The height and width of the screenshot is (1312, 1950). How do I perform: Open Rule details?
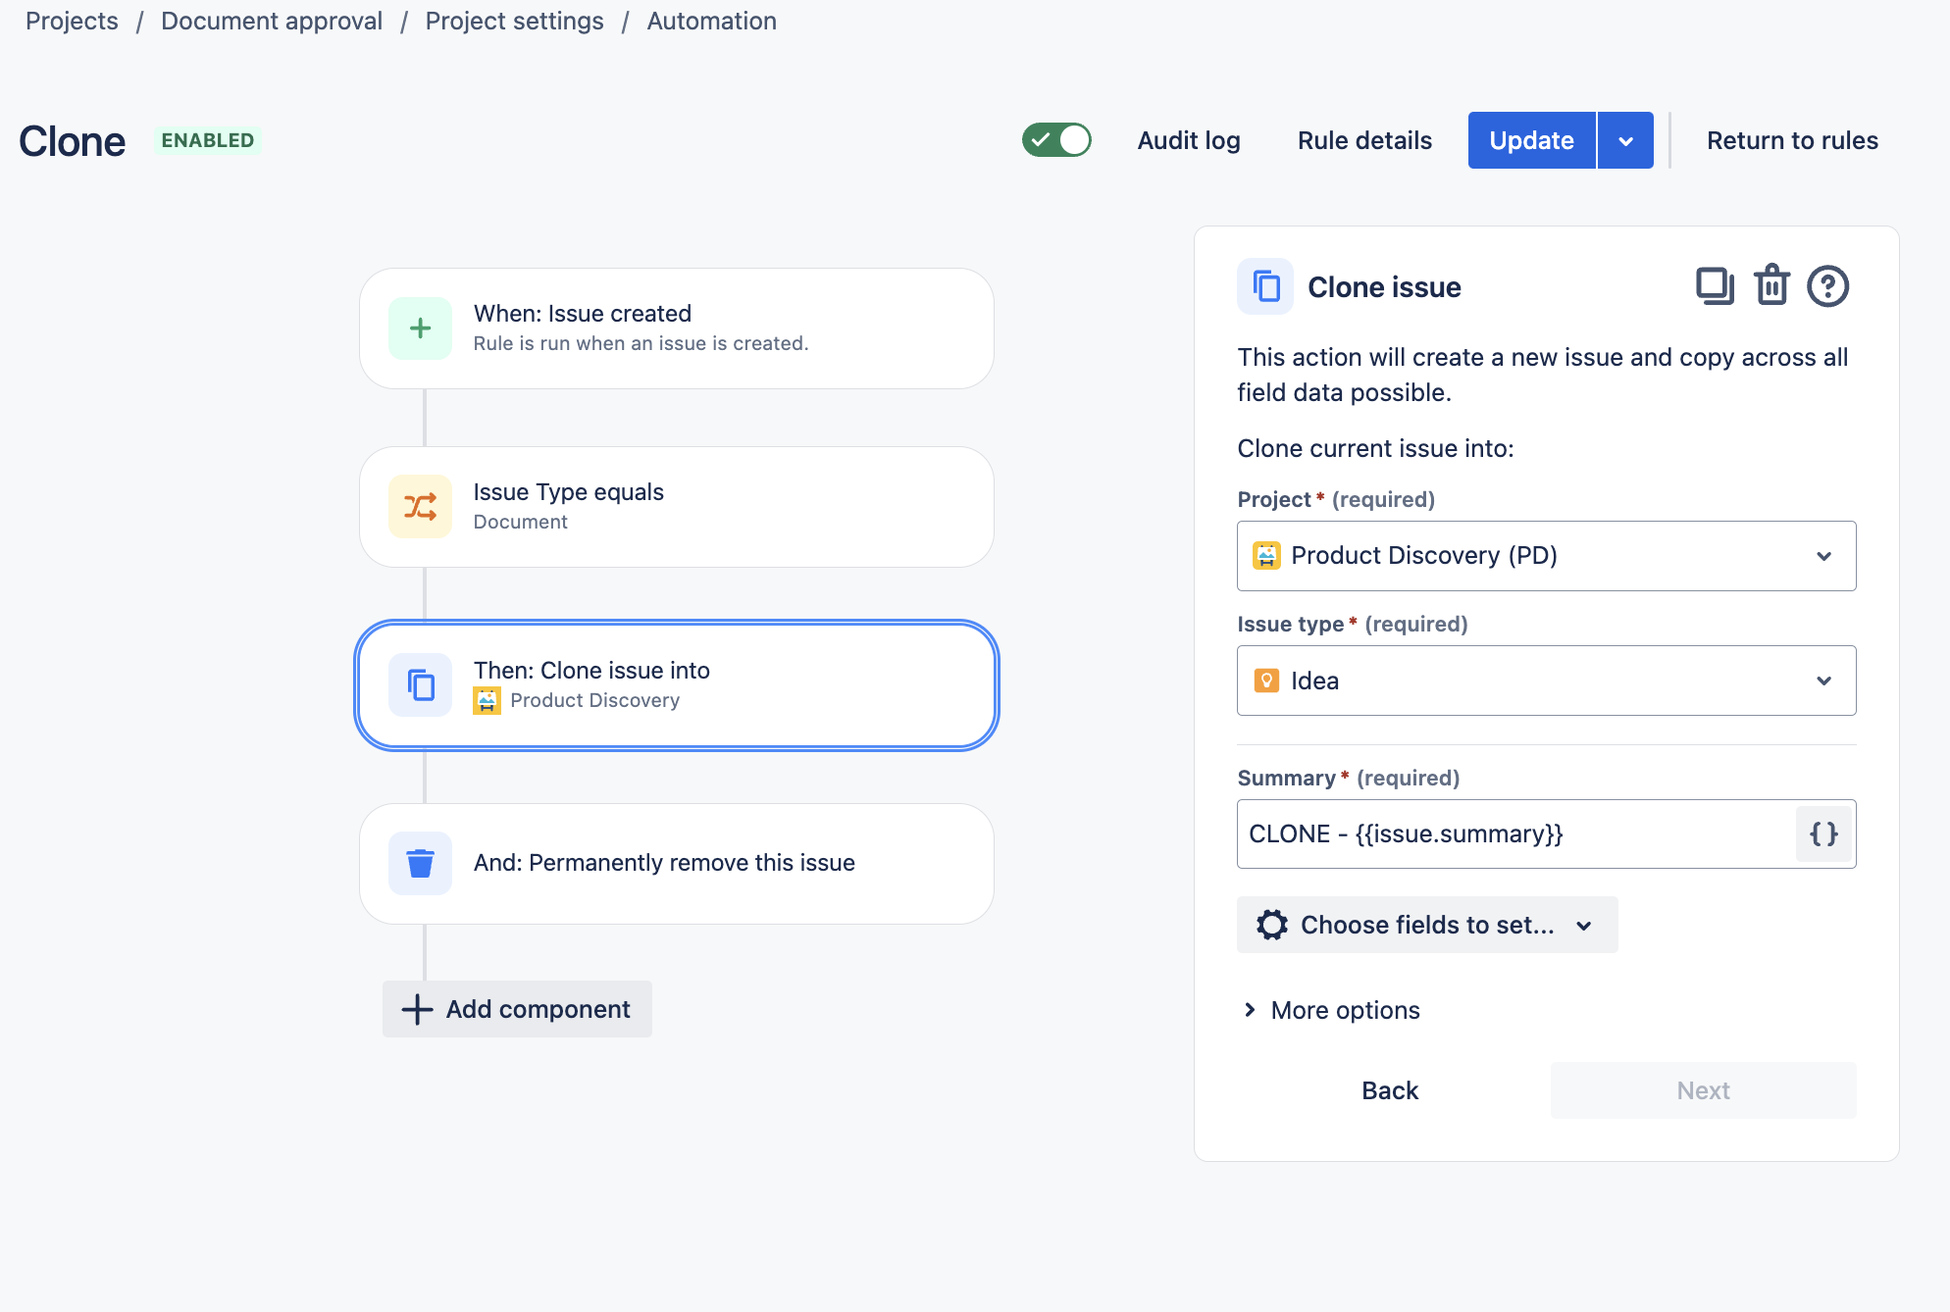(x=1364, y=140)
